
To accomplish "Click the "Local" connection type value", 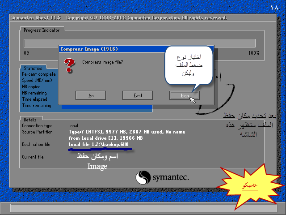I will coord(73,125).
